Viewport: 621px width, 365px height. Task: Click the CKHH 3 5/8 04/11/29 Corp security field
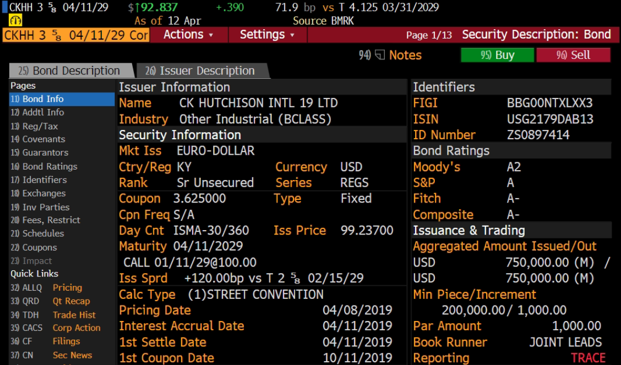pos(76,35)
